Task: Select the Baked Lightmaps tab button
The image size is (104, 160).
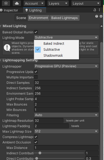Action: [65, 18]
